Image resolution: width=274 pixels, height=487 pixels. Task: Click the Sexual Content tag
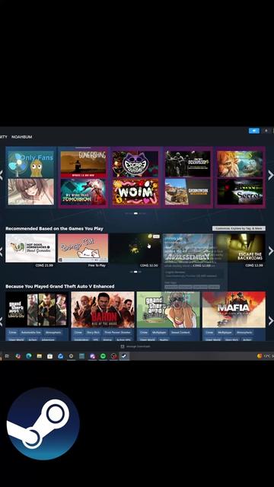pos(180,333)
